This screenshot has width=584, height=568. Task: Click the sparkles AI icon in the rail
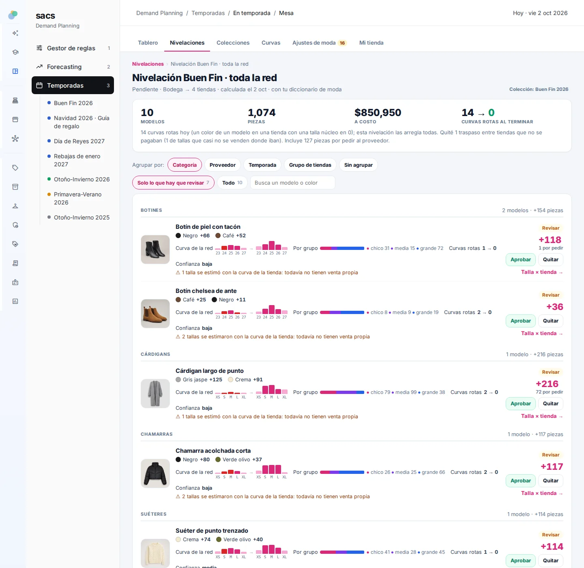[x=15, y=33]
